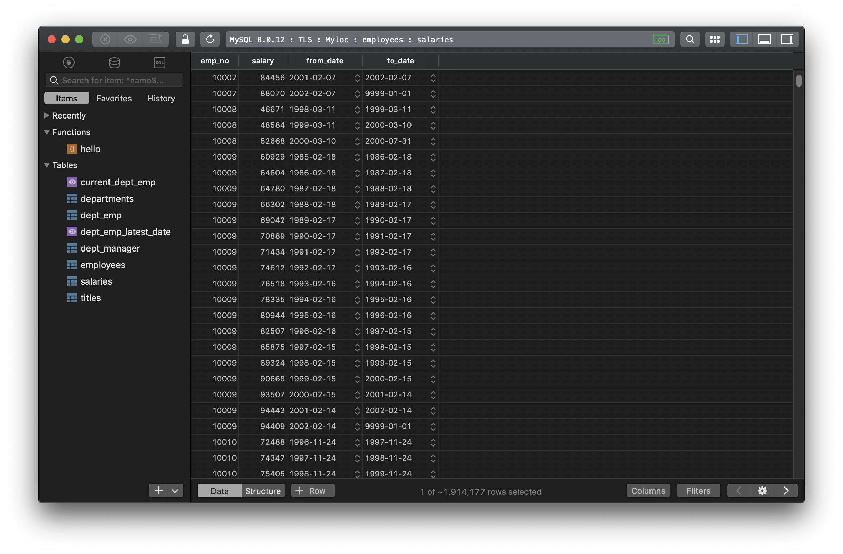Image resolution: width=843 pixels, height=554 pixels.
Task: Click the refresh/reload database icon
Action: [x=210, y=38]
